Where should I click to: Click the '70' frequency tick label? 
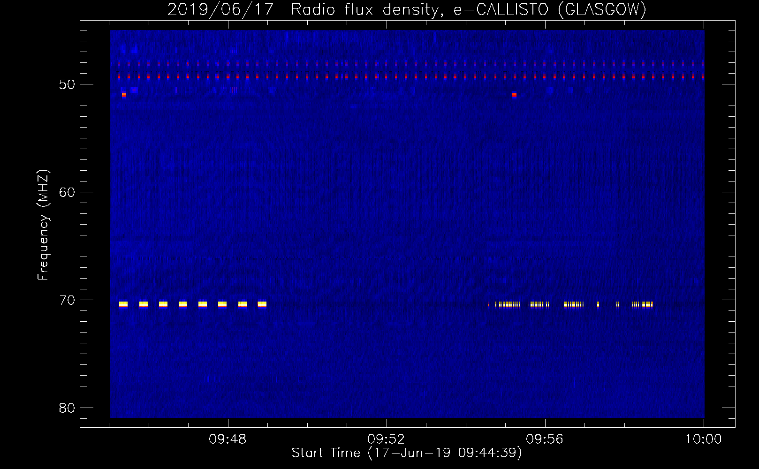pyautogui.click(x=67, y=300)
